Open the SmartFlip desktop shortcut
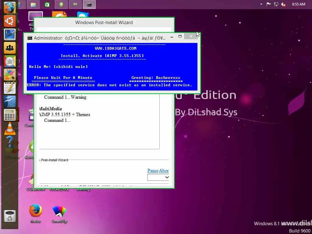This screenshot has width=312, height=234. (59, 214)
